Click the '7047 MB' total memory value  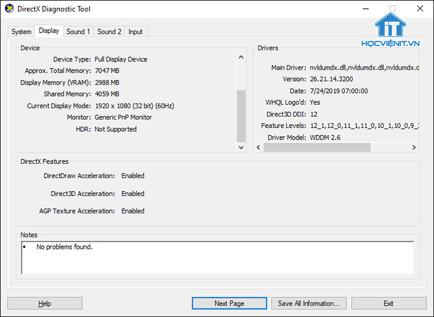tap(107, 71)
